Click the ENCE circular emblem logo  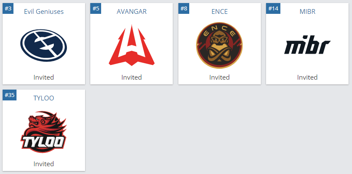click(219, 45)
